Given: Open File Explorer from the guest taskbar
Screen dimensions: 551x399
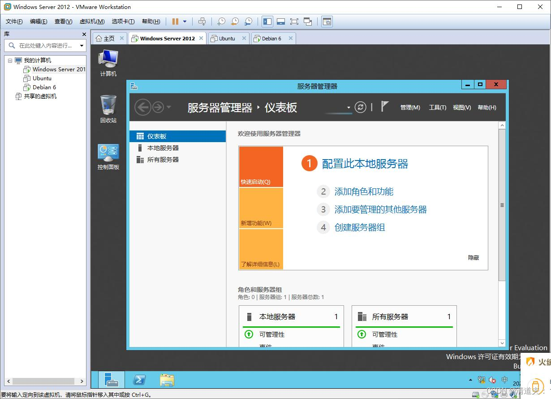Looking at the screenshot, I should pos(167,380).
